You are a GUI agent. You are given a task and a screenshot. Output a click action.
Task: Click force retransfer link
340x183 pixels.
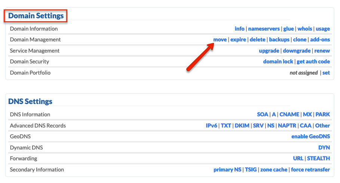pyautogui.click(x=310, y=170)
